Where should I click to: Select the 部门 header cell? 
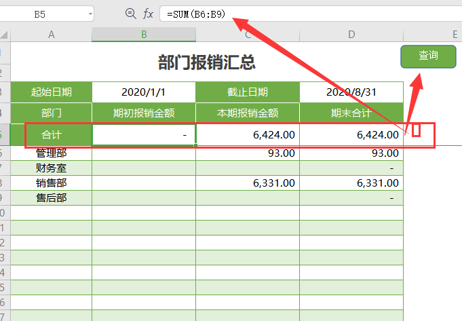(52, 113)
